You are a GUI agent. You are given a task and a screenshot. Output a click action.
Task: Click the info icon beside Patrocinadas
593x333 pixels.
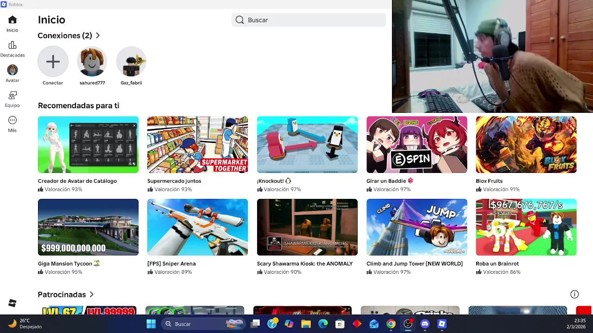tap(574, 294)
